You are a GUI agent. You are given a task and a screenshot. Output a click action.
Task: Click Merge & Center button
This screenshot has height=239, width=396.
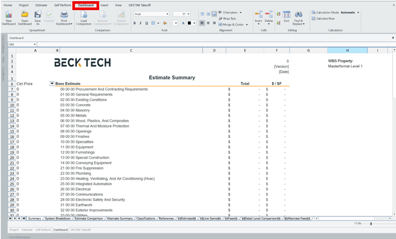pyautogui.click(x=232, y=24)
